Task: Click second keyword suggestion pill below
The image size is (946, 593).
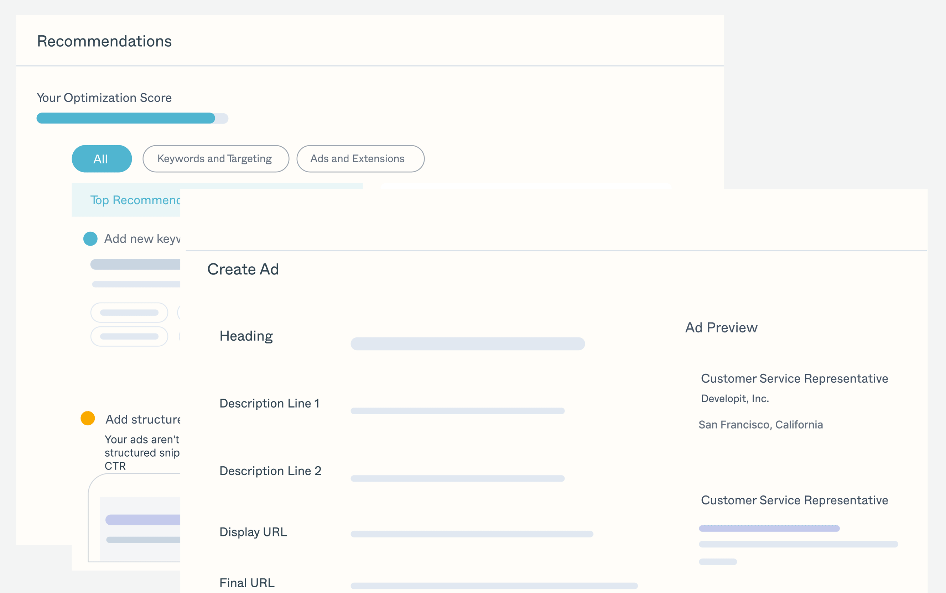Action: pyautogui.click(x=129, y=336)
